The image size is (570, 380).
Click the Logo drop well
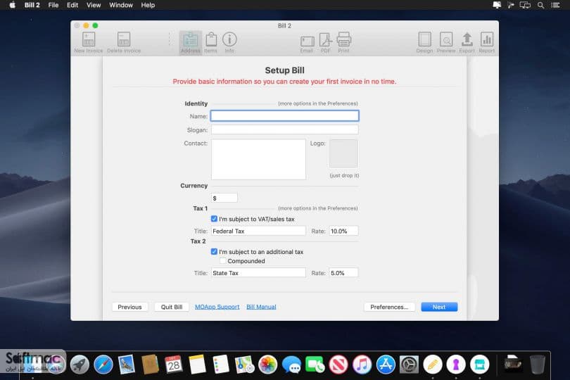click(x=343, y=153)
